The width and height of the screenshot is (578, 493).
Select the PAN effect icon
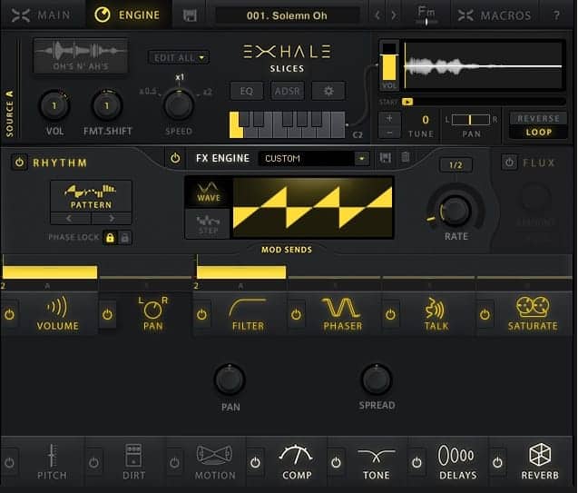coord(152,313)
